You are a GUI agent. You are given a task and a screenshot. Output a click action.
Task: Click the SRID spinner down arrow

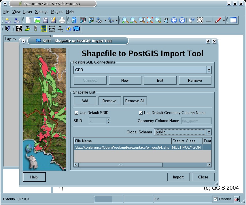point(108,122)
